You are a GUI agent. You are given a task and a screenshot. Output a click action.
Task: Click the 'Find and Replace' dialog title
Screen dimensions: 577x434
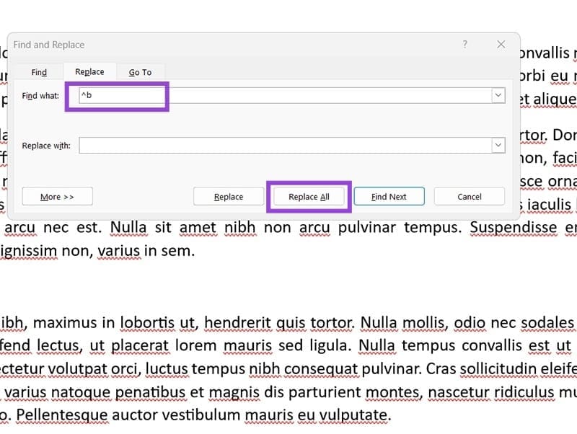(x=49, y=45)
